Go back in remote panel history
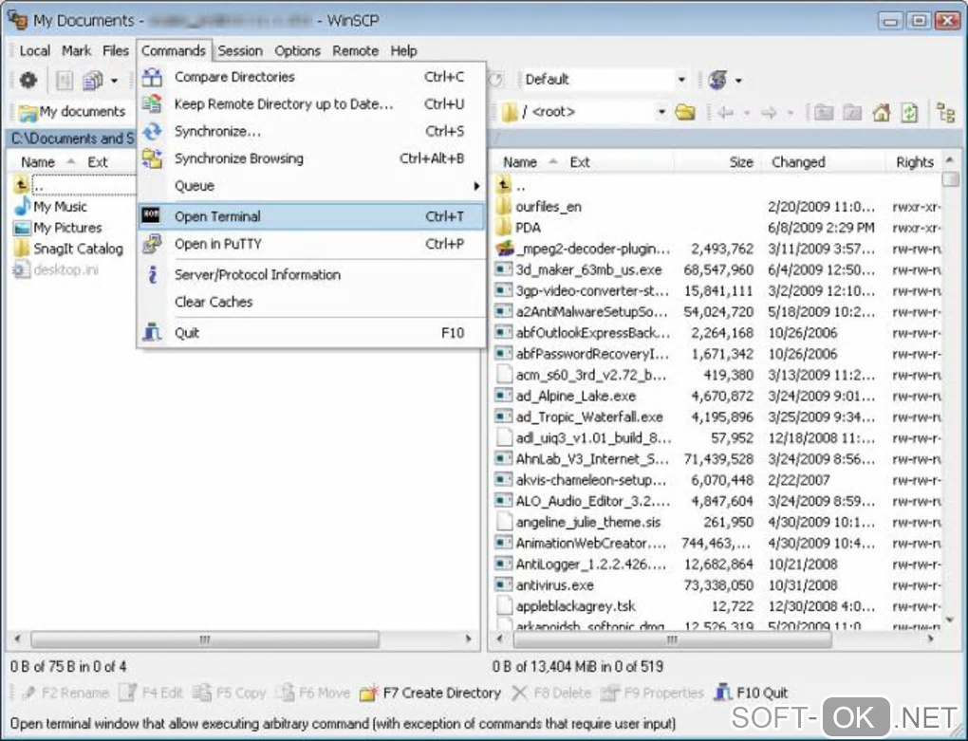This screenshot has height=741, width=968. (x=726, y=112)
